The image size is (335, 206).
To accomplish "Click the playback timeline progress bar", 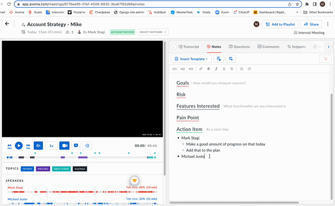I will 82,157.
